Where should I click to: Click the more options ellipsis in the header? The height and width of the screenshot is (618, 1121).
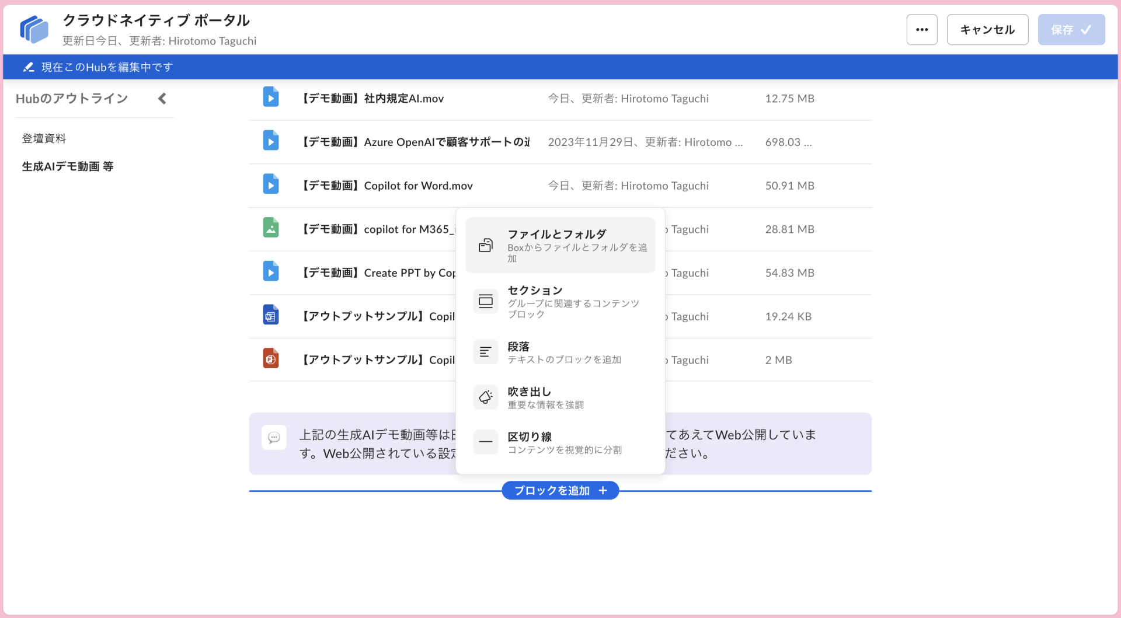[921, 29]
